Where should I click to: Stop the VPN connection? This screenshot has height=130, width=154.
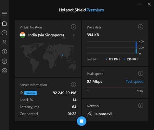point(82,121)
